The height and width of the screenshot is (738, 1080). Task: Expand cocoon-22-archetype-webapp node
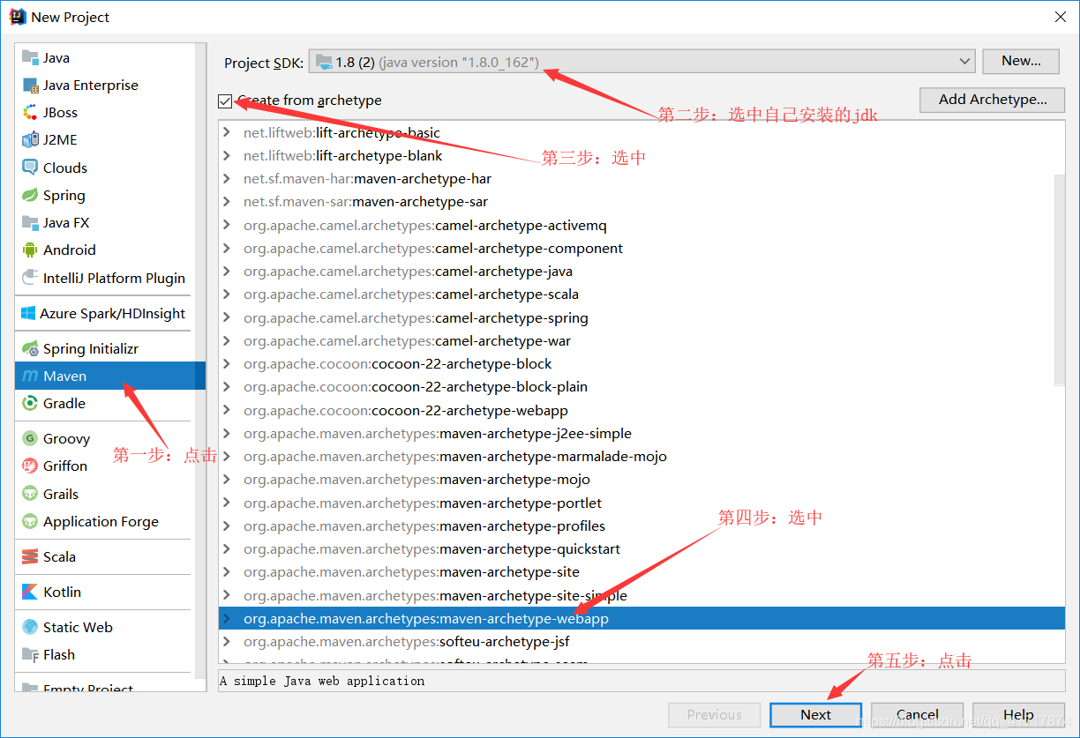(x=227, y=411)
